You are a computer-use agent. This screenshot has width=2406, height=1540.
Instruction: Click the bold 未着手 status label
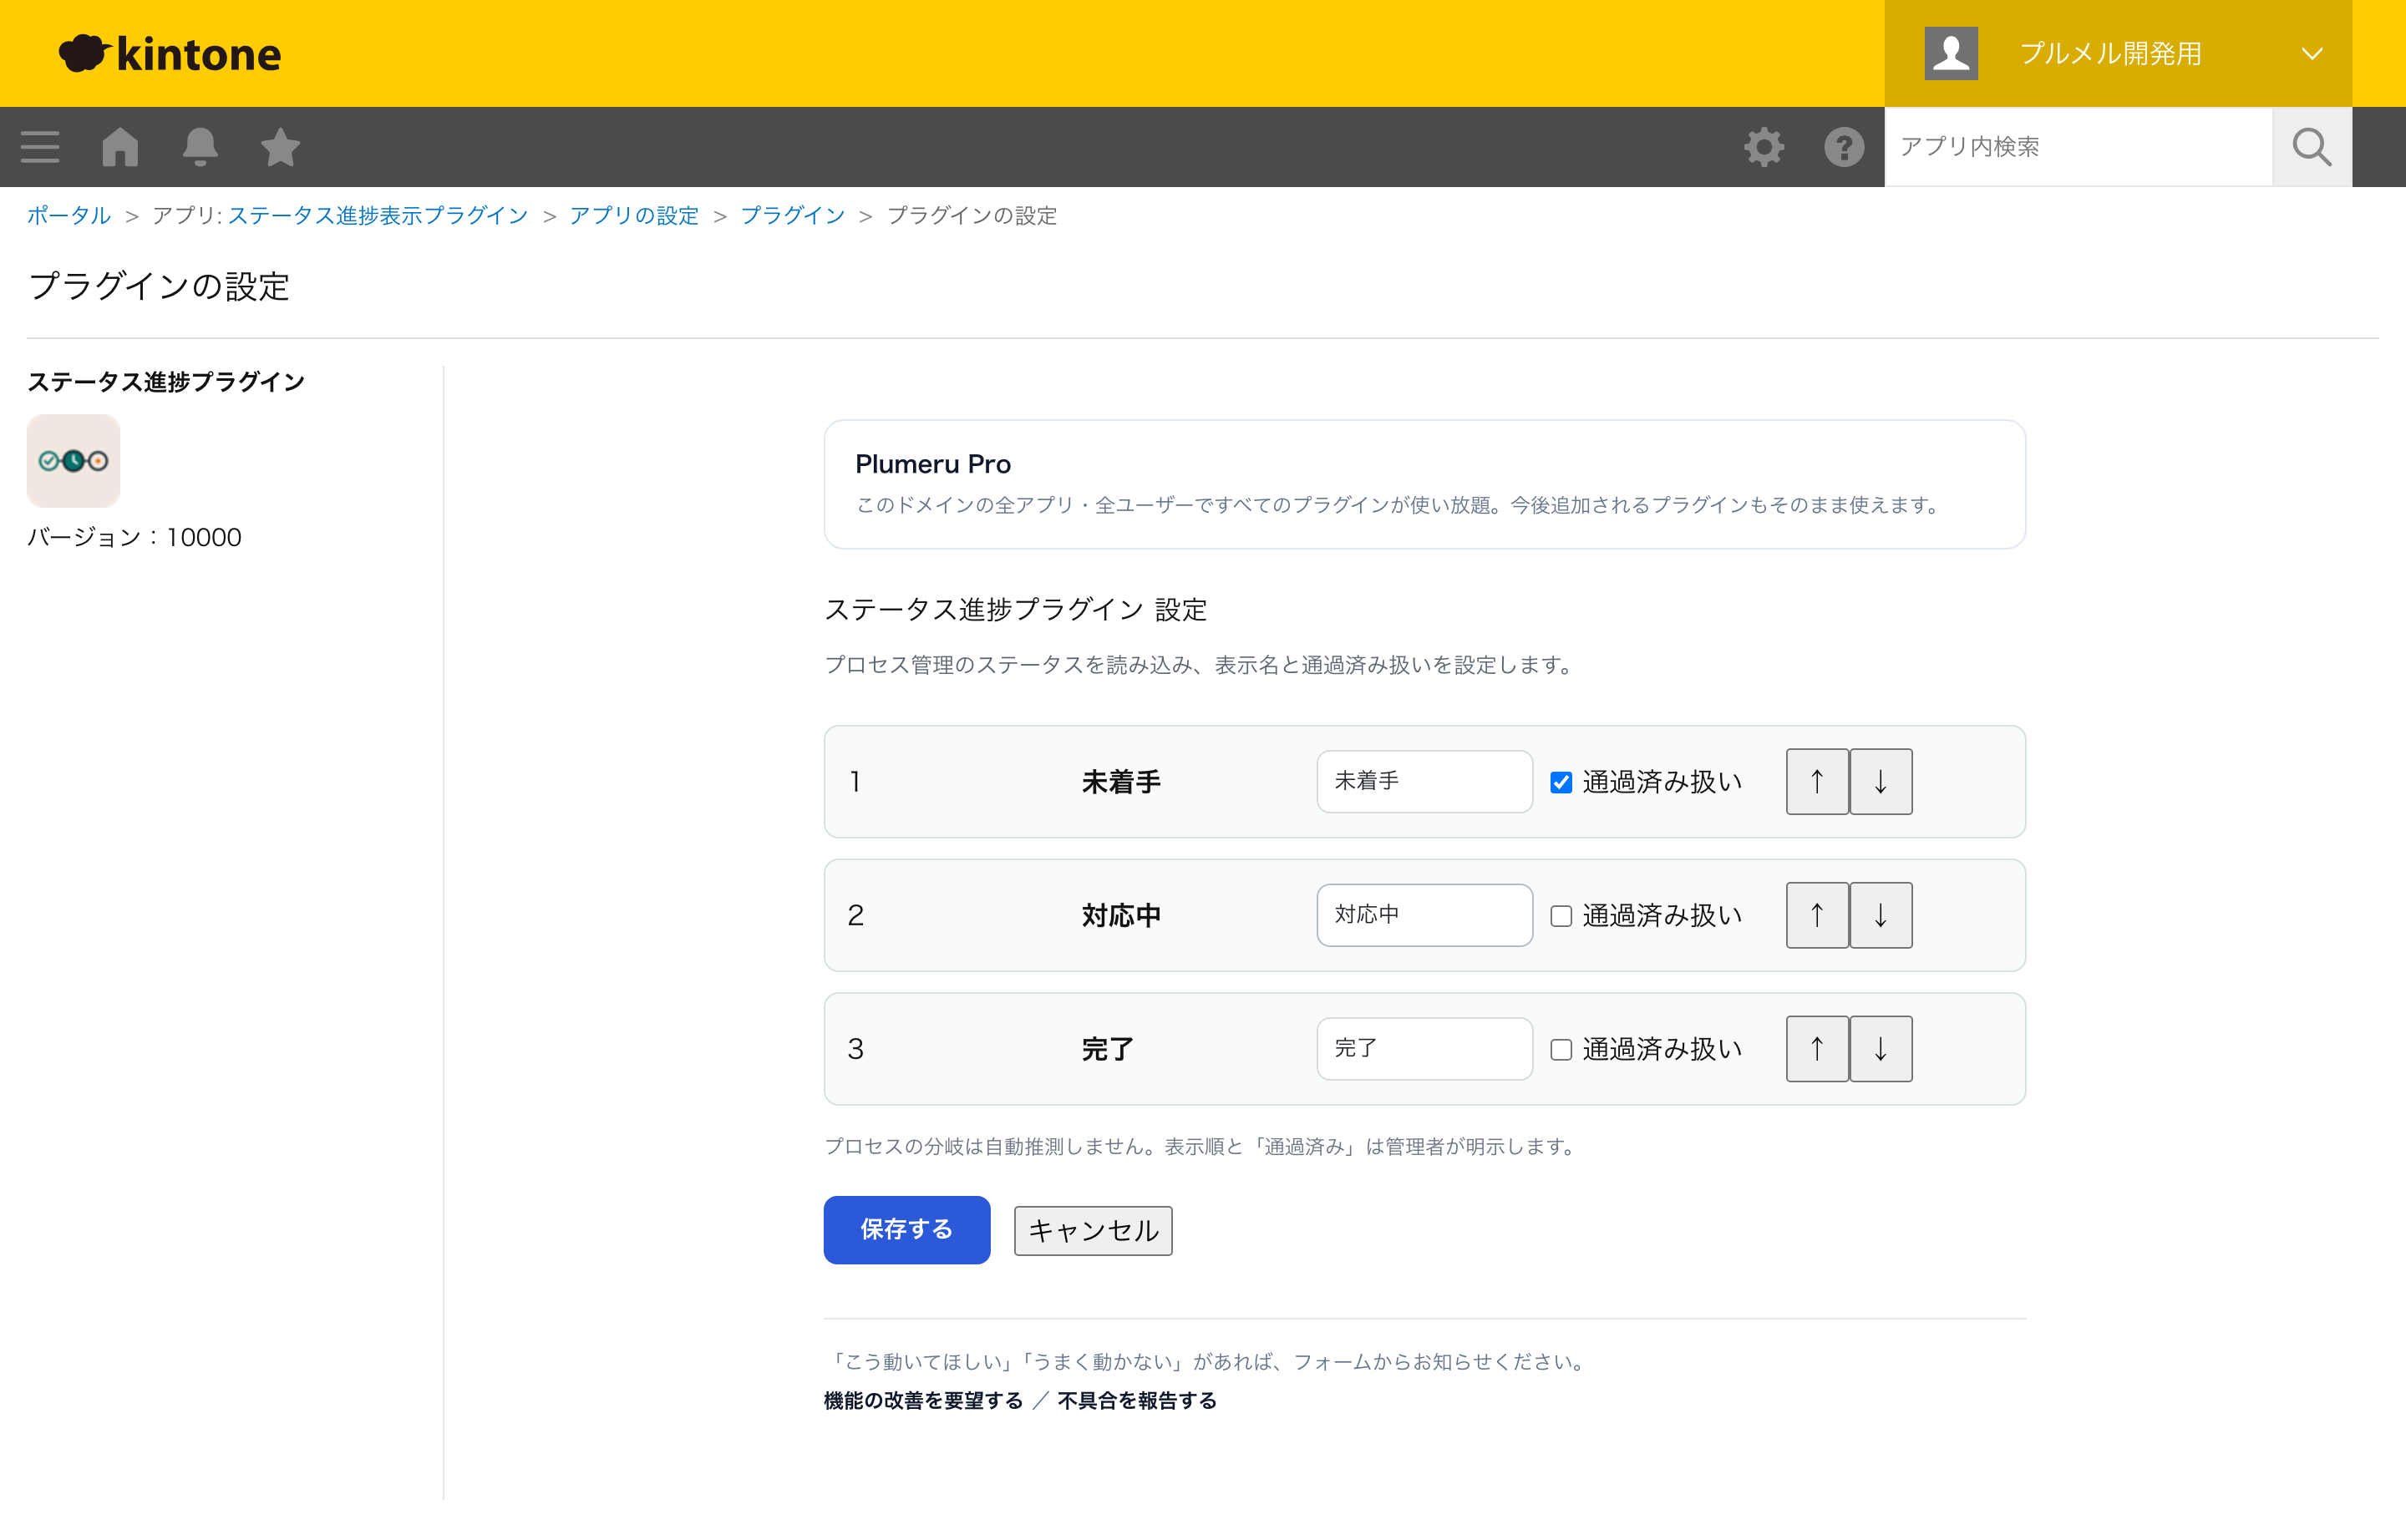[x=1121, y=782]
